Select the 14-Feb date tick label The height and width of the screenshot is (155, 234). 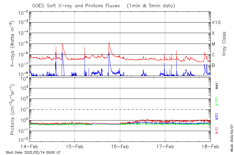[30, 146]
